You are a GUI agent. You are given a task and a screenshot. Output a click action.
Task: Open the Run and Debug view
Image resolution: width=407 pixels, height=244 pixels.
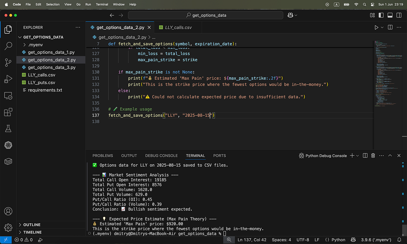point(8,79)
